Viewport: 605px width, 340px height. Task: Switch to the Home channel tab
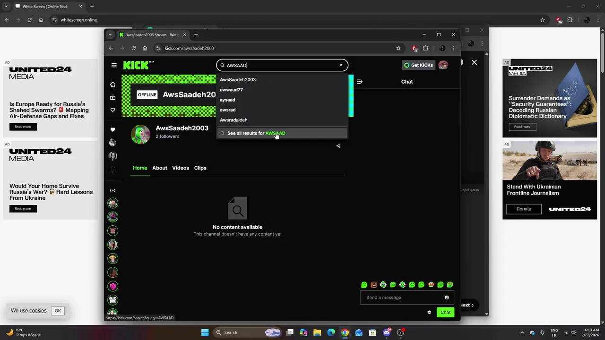point(140,168)
